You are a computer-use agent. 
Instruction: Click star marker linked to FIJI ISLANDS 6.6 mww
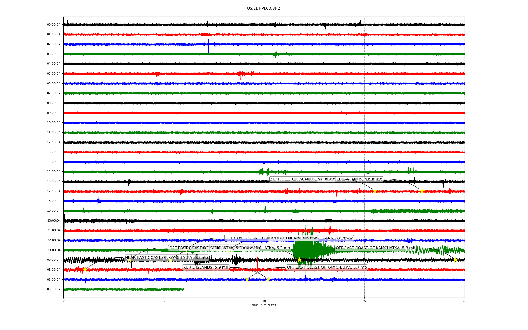(422, 191)
